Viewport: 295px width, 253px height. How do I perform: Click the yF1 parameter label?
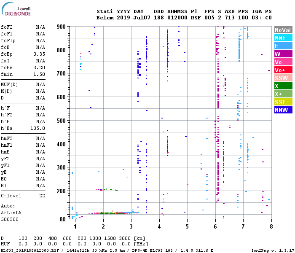5,165
